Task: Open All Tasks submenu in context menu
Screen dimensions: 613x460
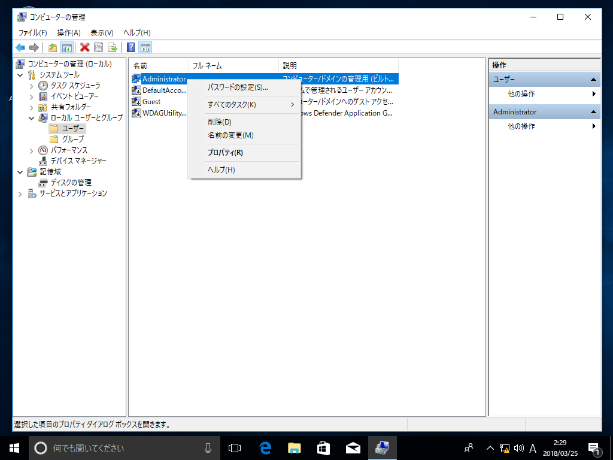Action: [232, 105]
